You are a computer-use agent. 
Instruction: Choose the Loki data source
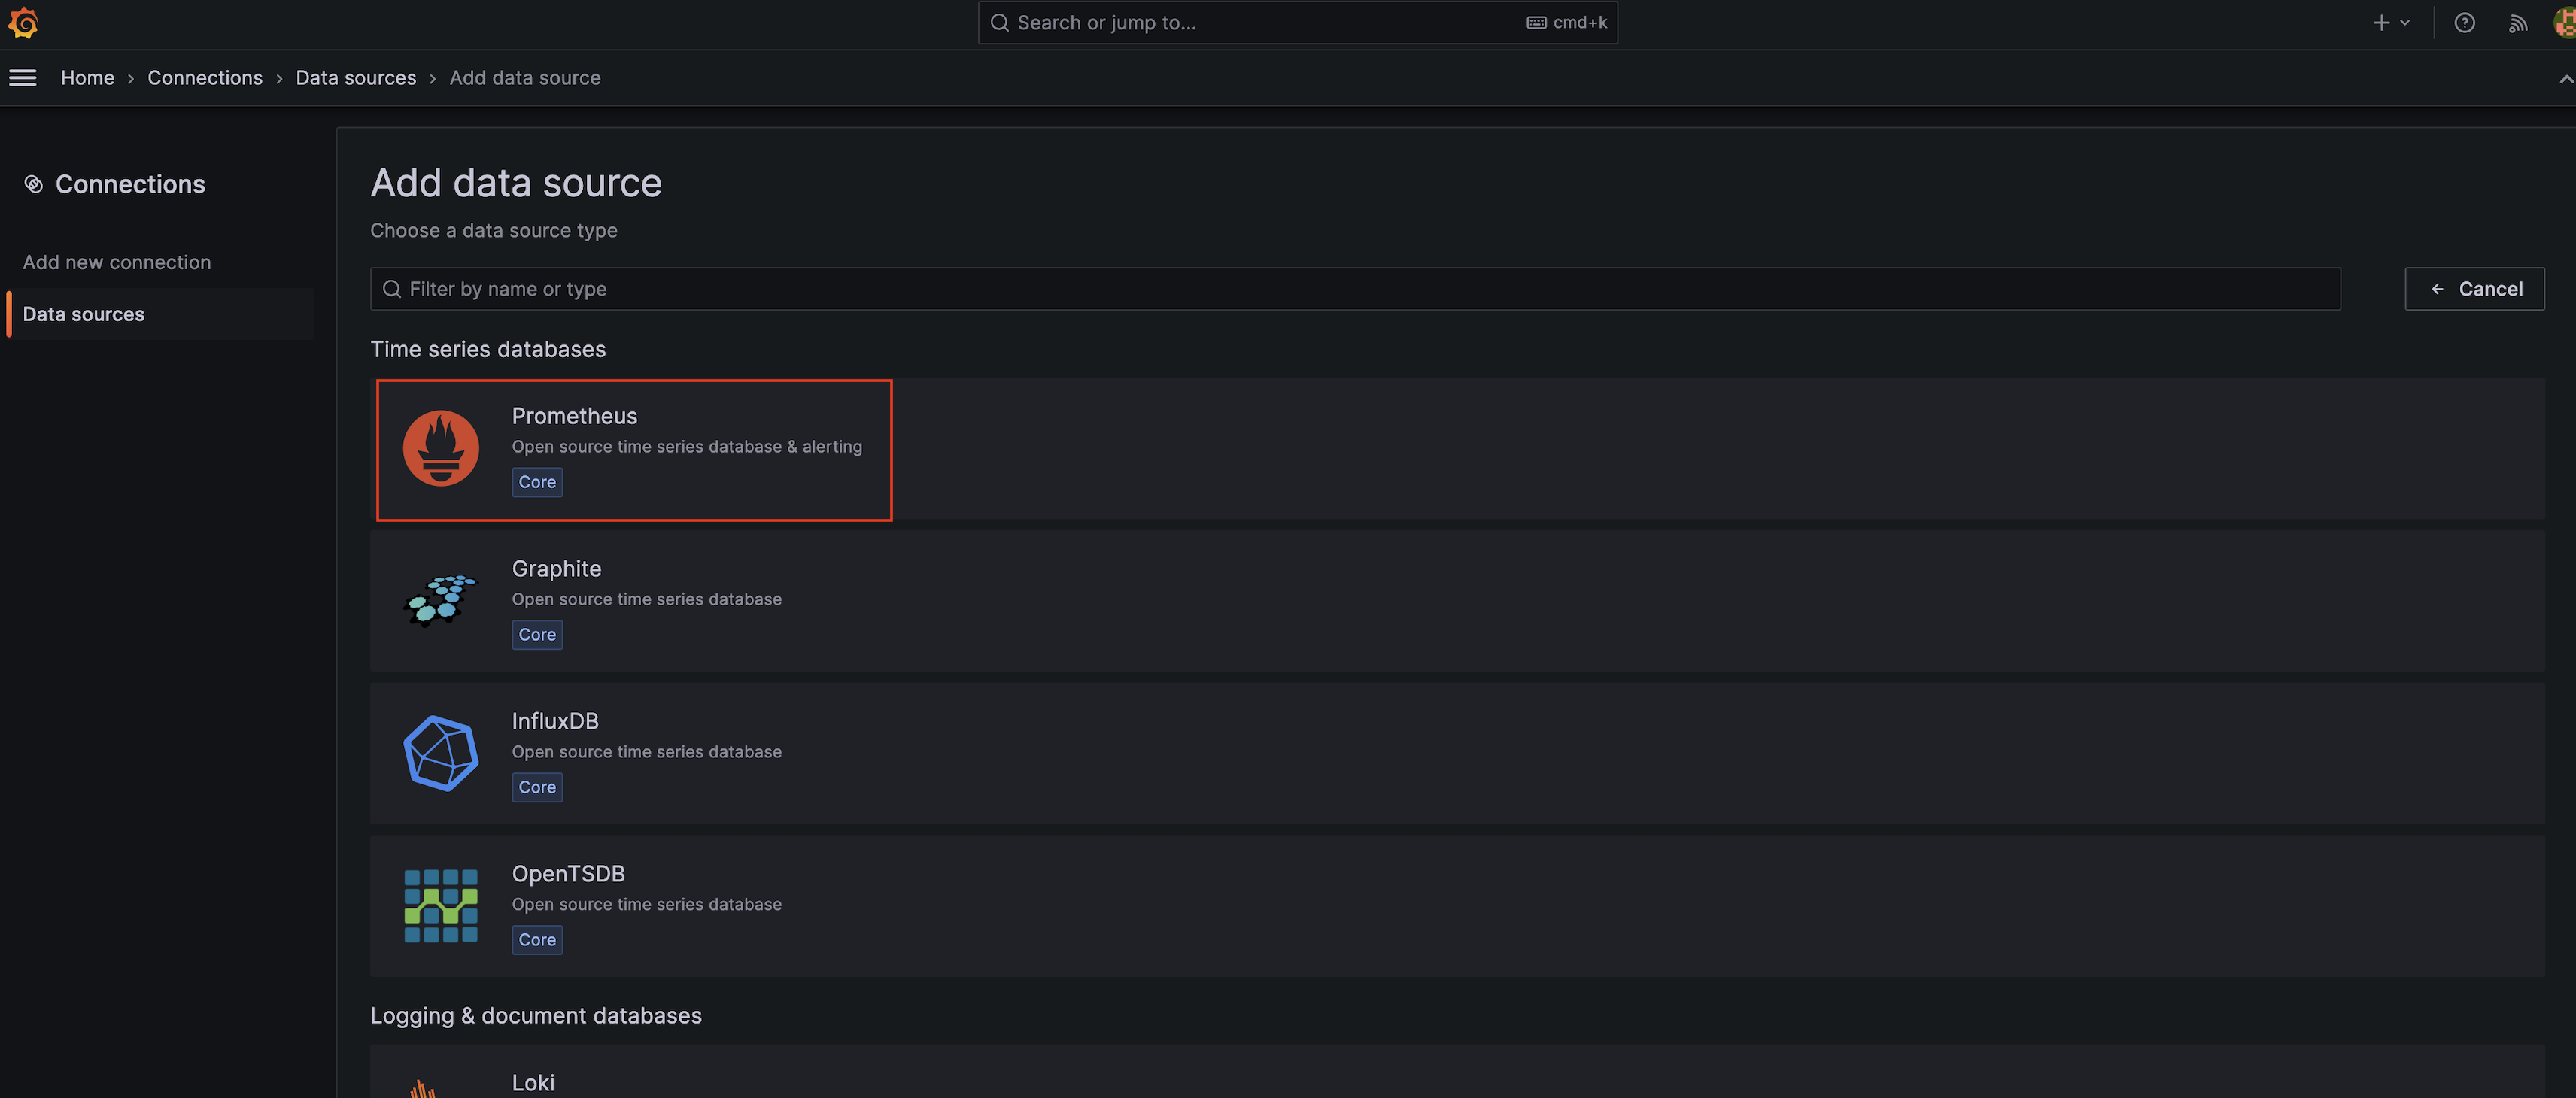click(x=533, y=1082)
